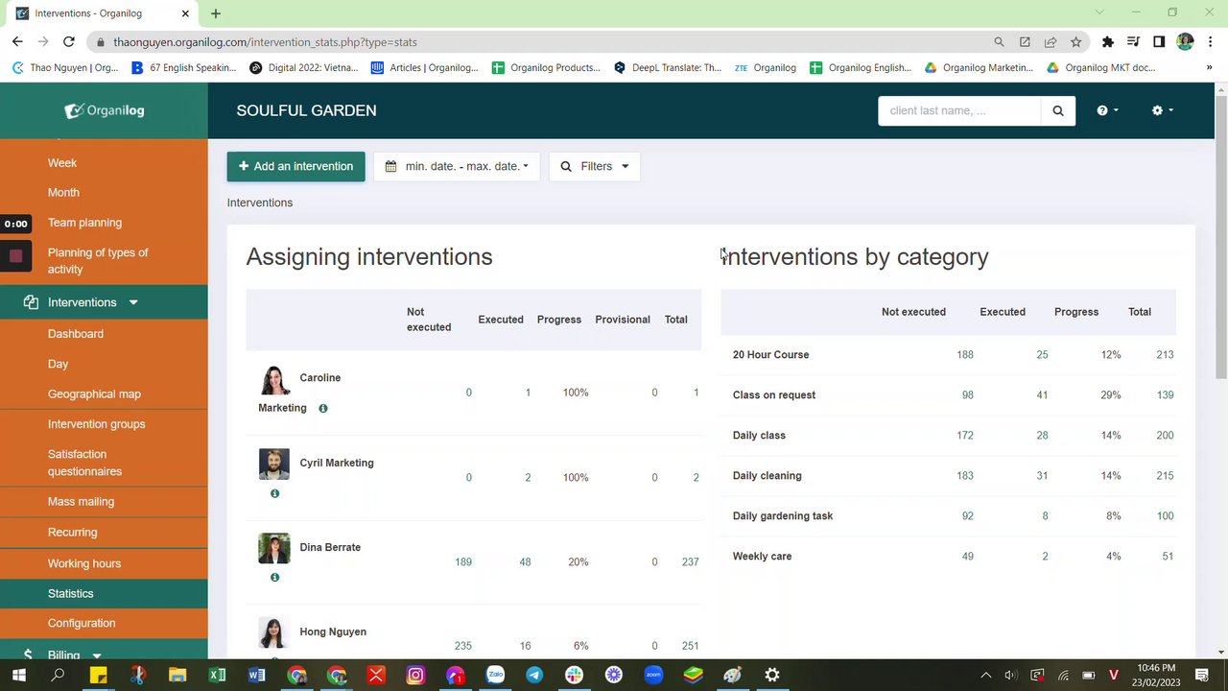The image size is (1228, 691).
Task: Open Telegram from the taskbar
Action: click(534, 675)
